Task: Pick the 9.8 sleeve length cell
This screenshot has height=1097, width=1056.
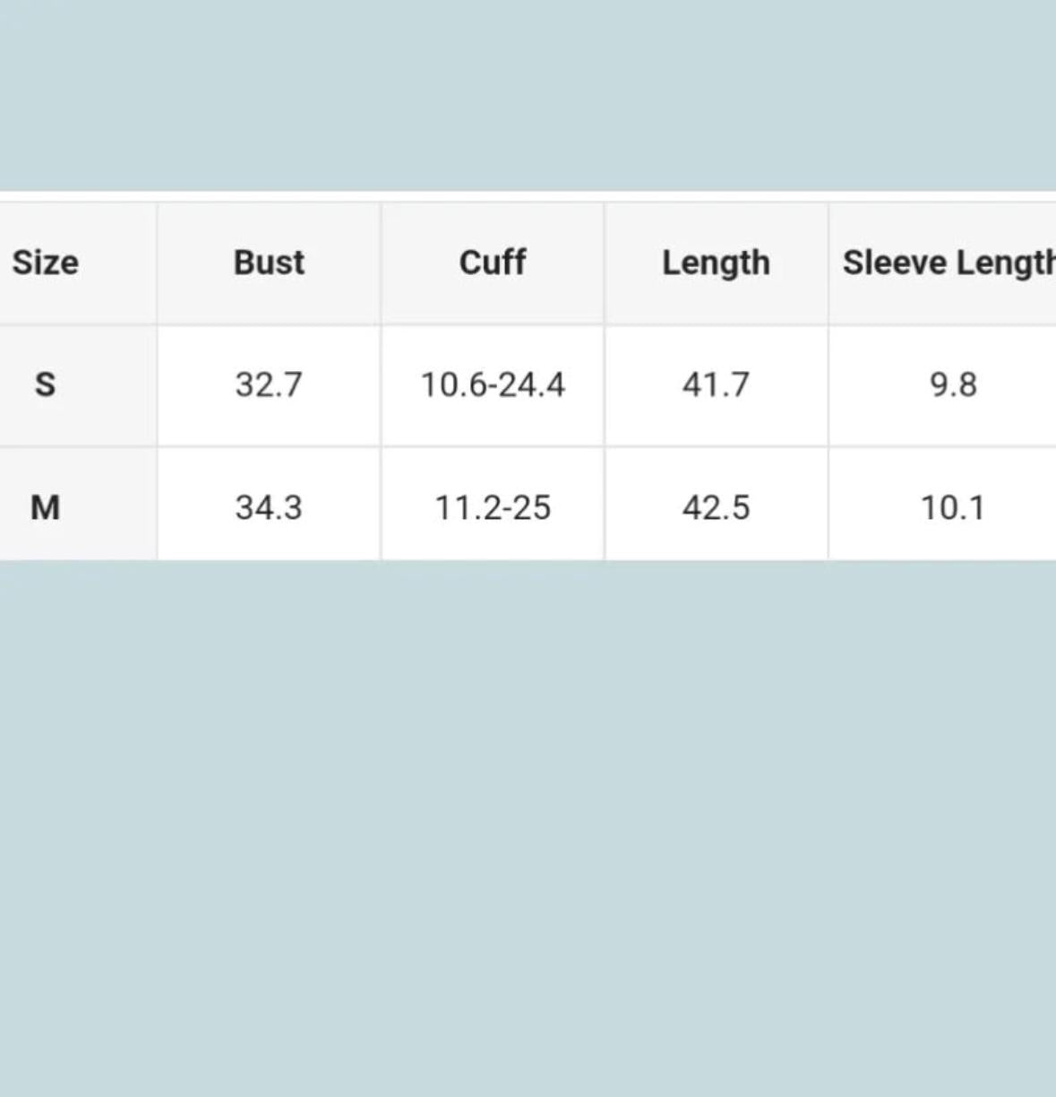Action: (952, 384)
